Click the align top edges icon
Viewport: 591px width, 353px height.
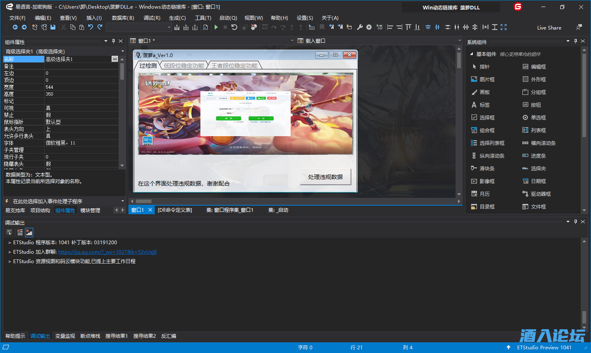pyautogui.click(x=408, y=27)
